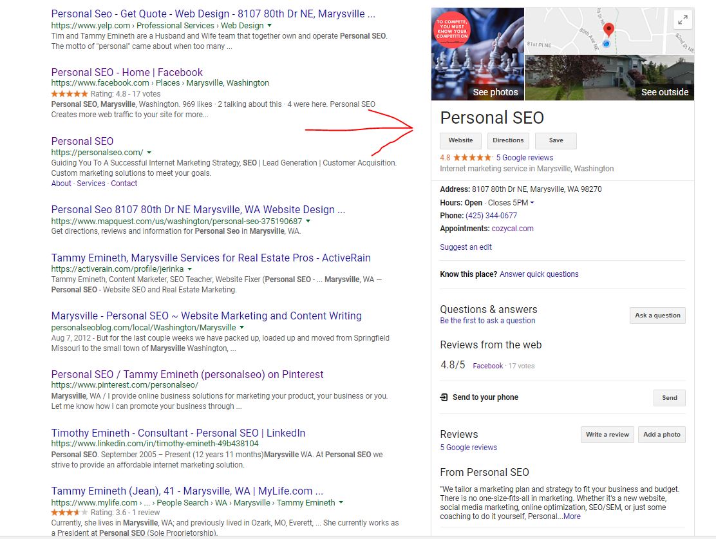Click the 'Rating: 4.8 - 17 votes' text

[126, 93]
